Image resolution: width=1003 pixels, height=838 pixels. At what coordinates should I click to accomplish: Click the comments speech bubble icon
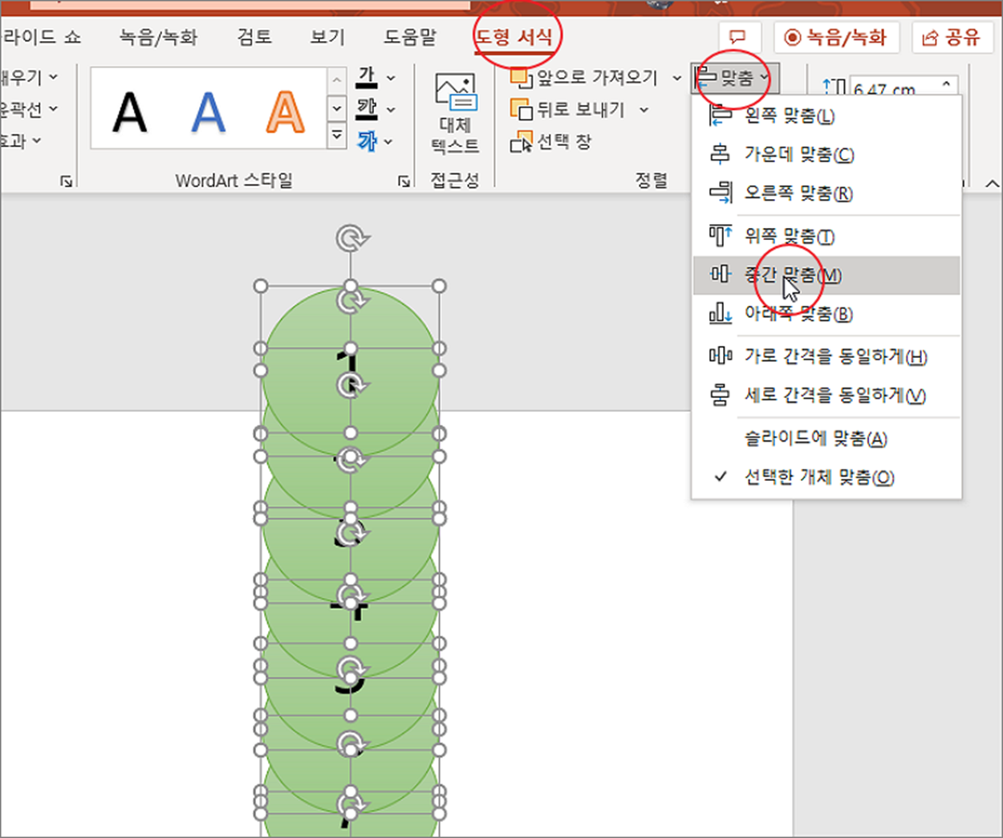pyautogui.click(x=737, y=37)
